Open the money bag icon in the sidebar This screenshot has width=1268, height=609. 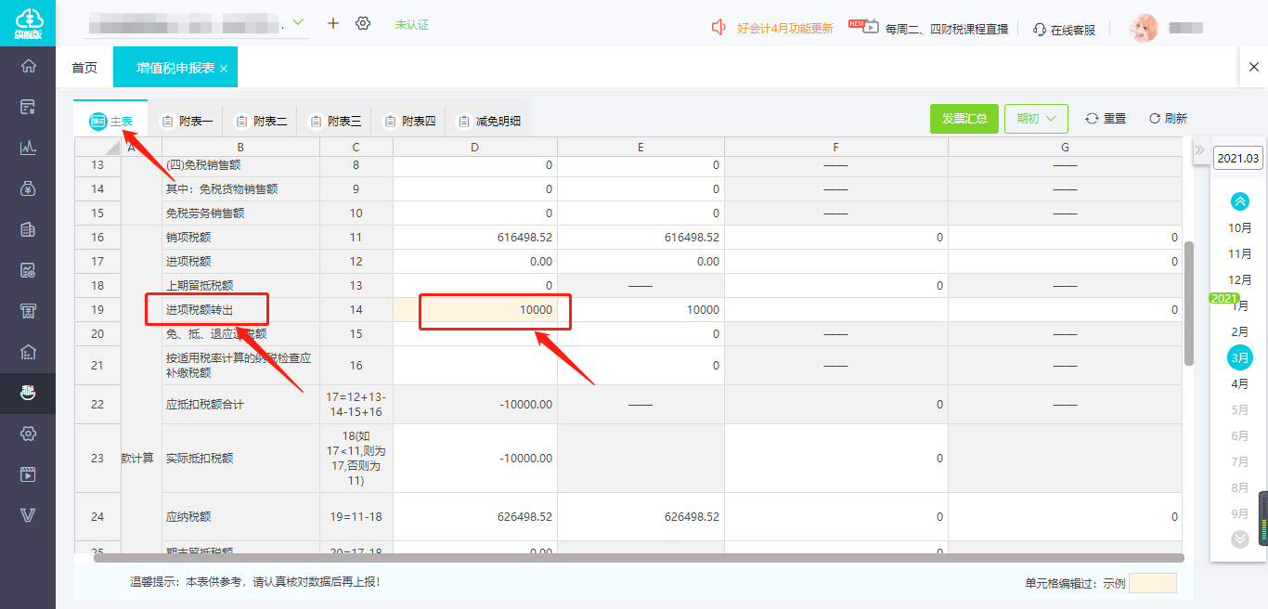tap(28, 188)
